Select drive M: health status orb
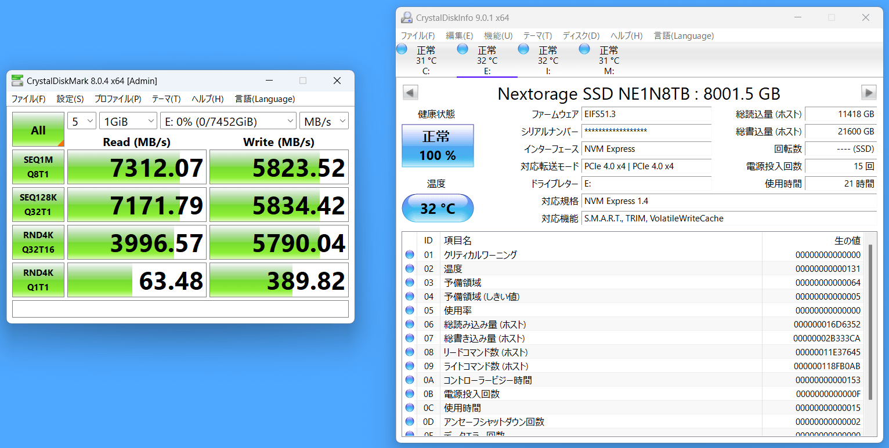 [584, 49]
